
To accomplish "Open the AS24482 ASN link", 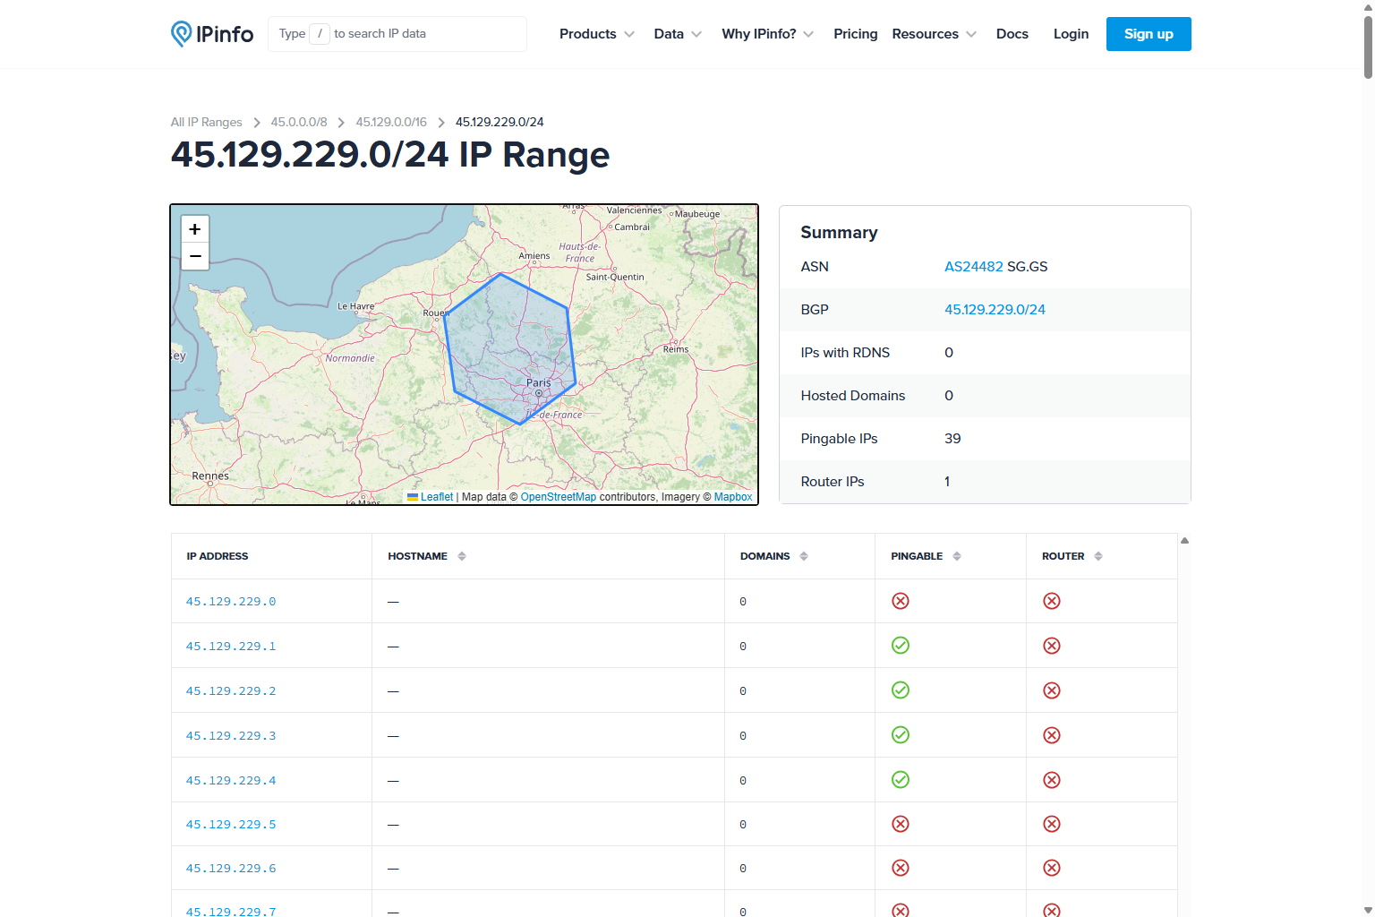I will tap(973, 267).
